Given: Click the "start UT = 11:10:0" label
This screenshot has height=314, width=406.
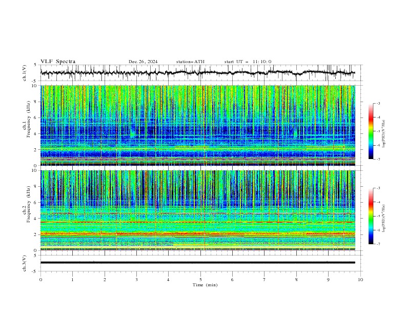Looking at the screenshot, I should pos(248,62).
